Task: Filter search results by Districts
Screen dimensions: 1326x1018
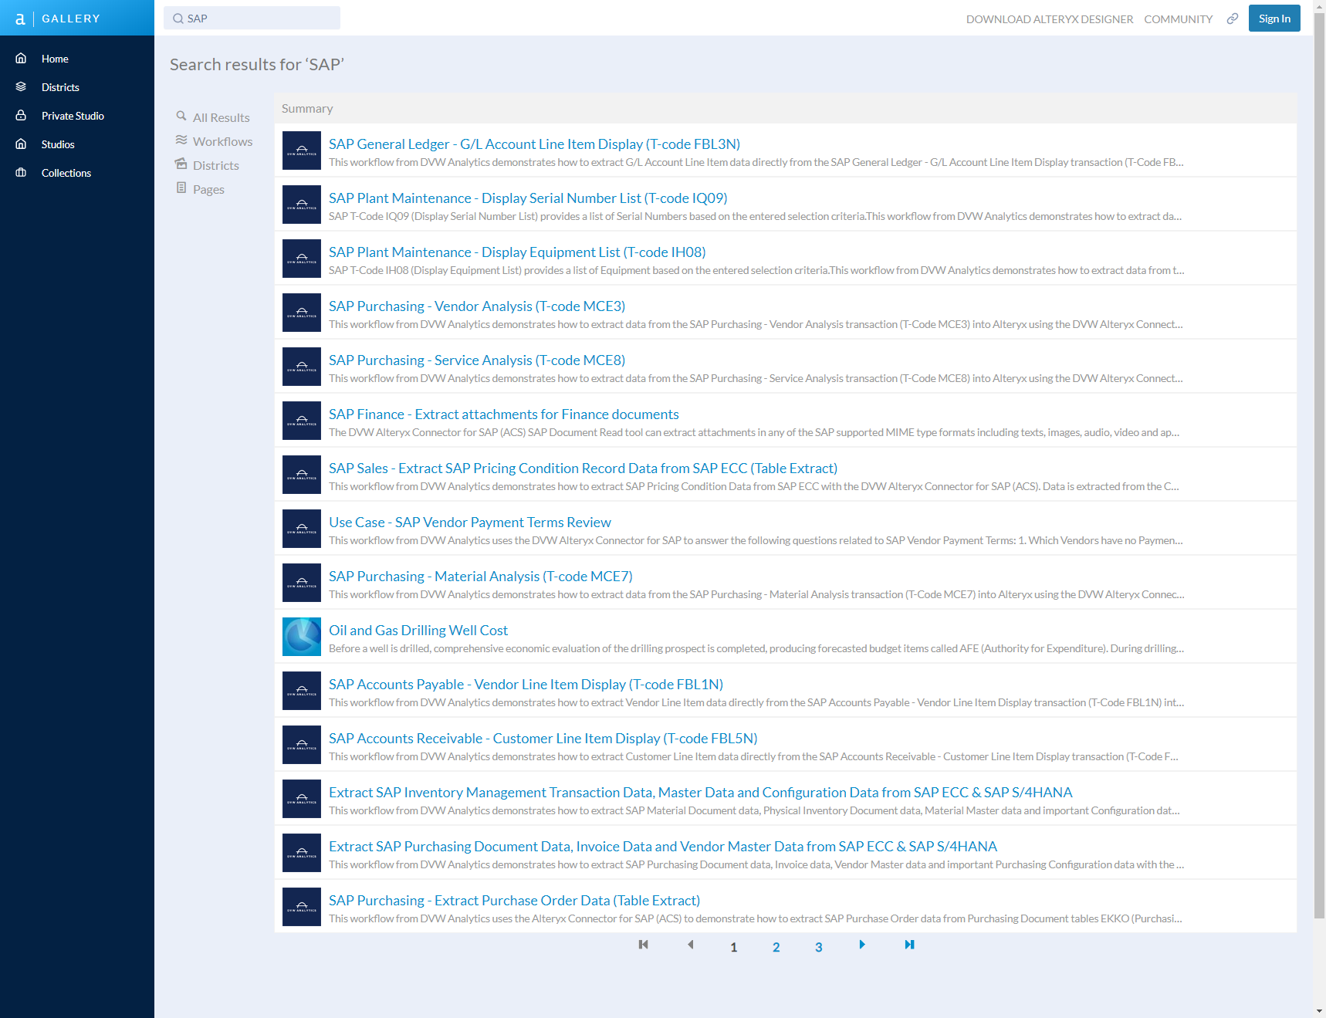Action: pos(217,164)
